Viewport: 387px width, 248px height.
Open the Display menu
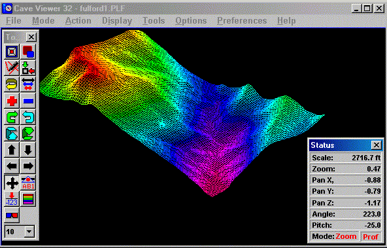pyautogui.click(x=117, y=21)
